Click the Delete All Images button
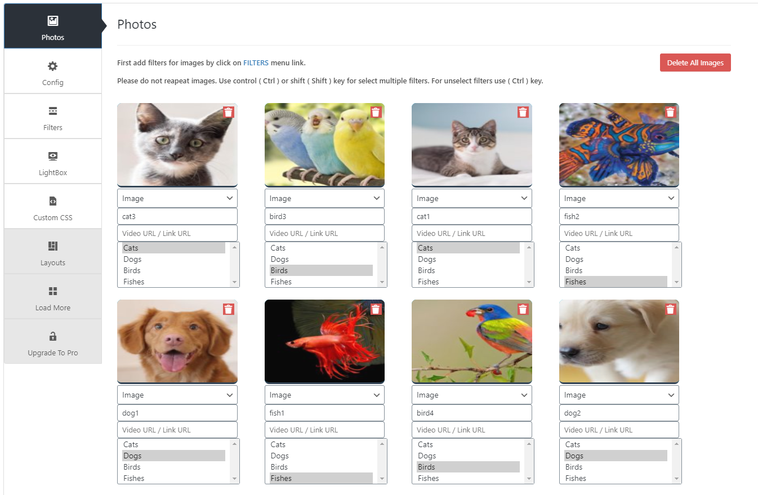The width and height of the screenshot is (758, 495). pyautogui.click(x=695, y=63)
